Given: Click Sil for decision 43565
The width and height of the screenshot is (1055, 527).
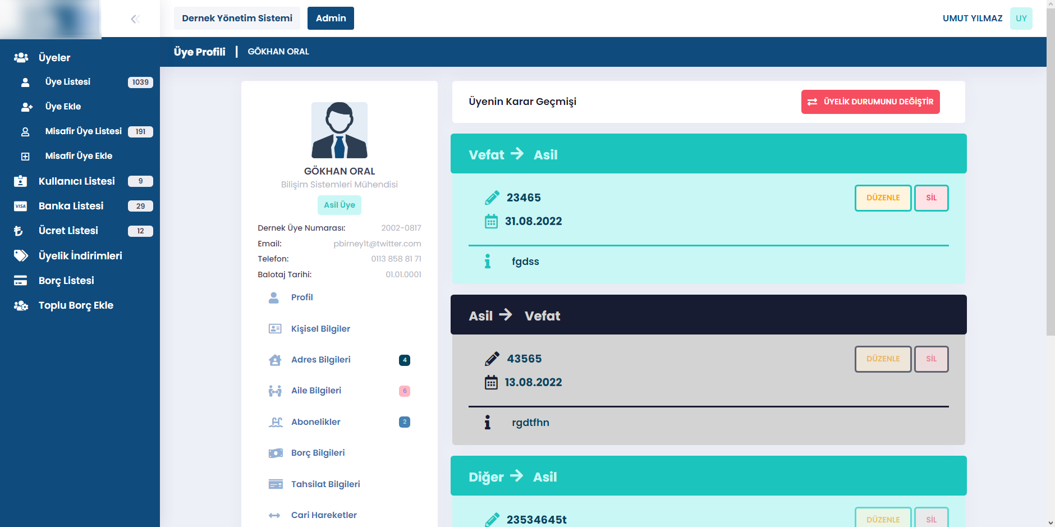Looking at the screenshot, I should 931,359.
